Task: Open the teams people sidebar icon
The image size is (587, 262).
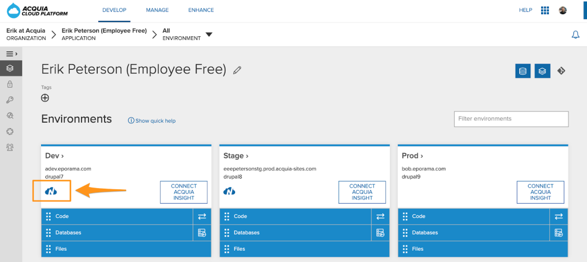Action: click(x=10, y=148)
